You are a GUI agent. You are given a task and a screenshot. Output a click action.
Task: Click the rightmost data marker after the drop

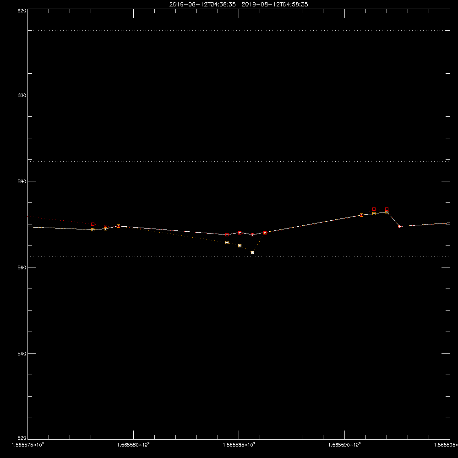pyautogui.click(x=399, y=226)
